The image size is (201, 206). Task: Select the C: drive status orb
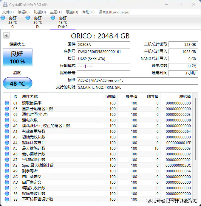(3, 18)
